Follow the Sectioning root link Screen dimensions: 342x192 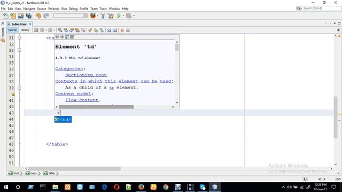pyautogui.click(x=86, y=75)
